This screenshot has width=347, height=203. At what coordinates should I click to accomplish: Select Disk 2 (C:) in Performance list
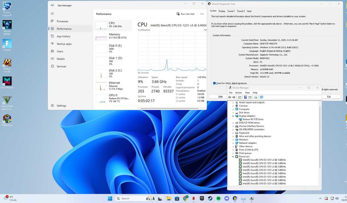[113, 73]
